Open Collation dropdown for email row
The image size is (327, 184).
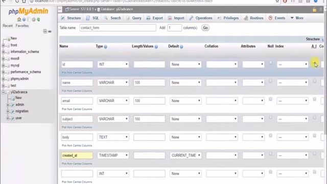point(222,101)
